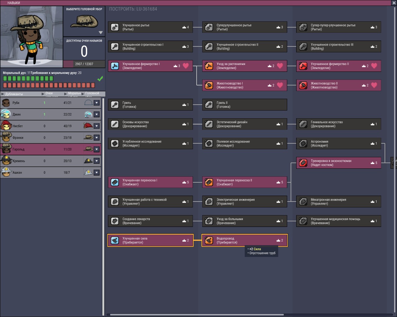Select the Улучшенное строительство I skill icon
Screen dimensions: 397x317
[115, 46]
